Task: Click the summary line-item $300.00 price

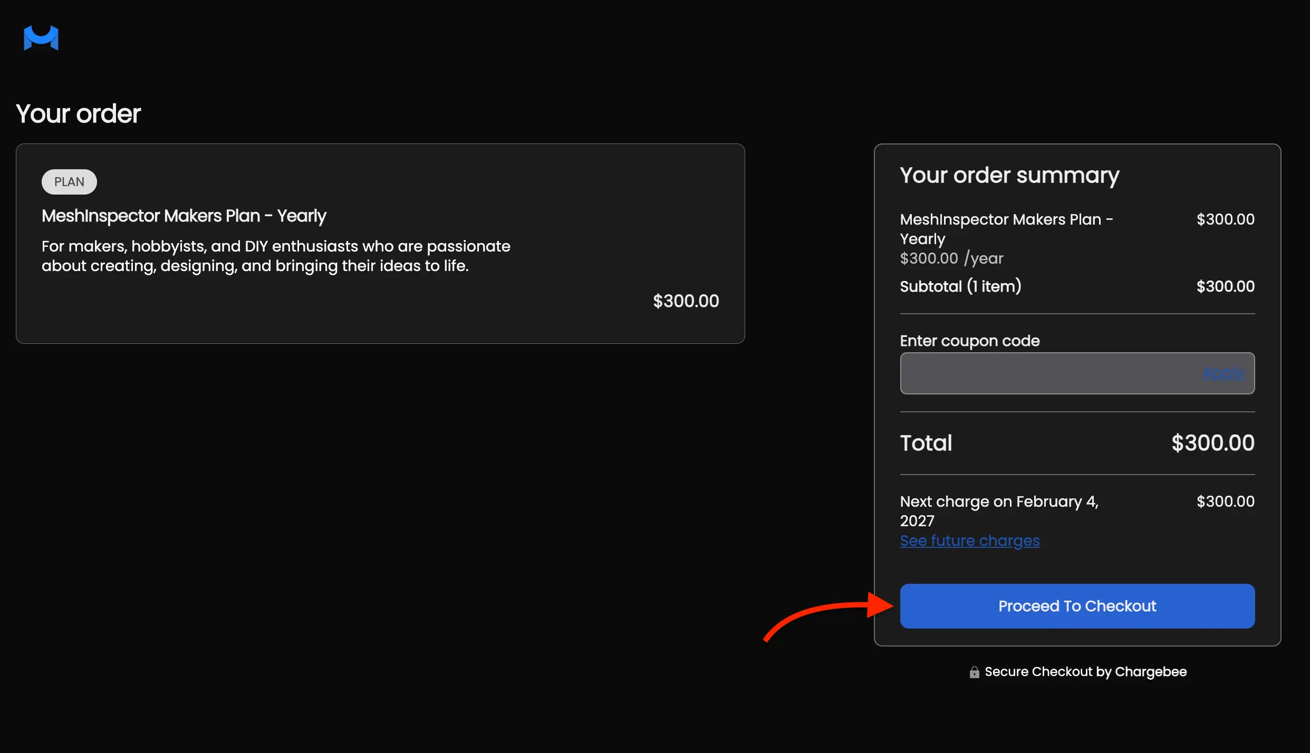Action: 1225,219
